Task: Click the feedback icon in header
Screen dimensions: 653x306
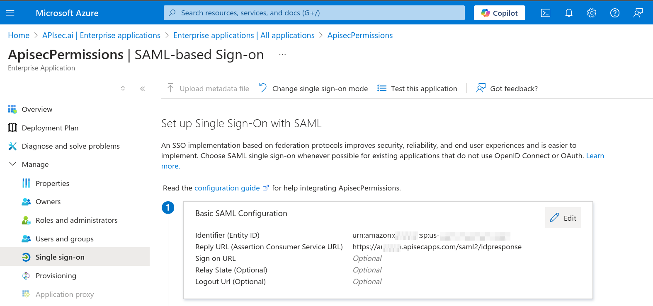Action: pyautogui.click(x=638, y=13)
